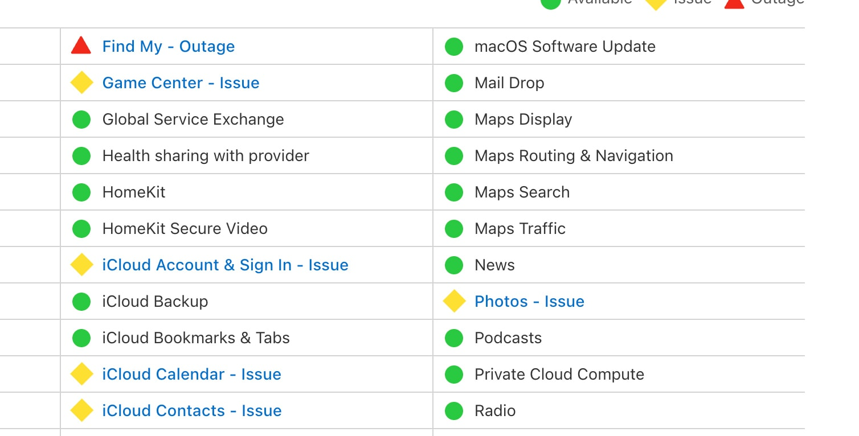Click the green dot beside macOS Software Update
This screenshot has width=859, height=436.
point(454,47)
